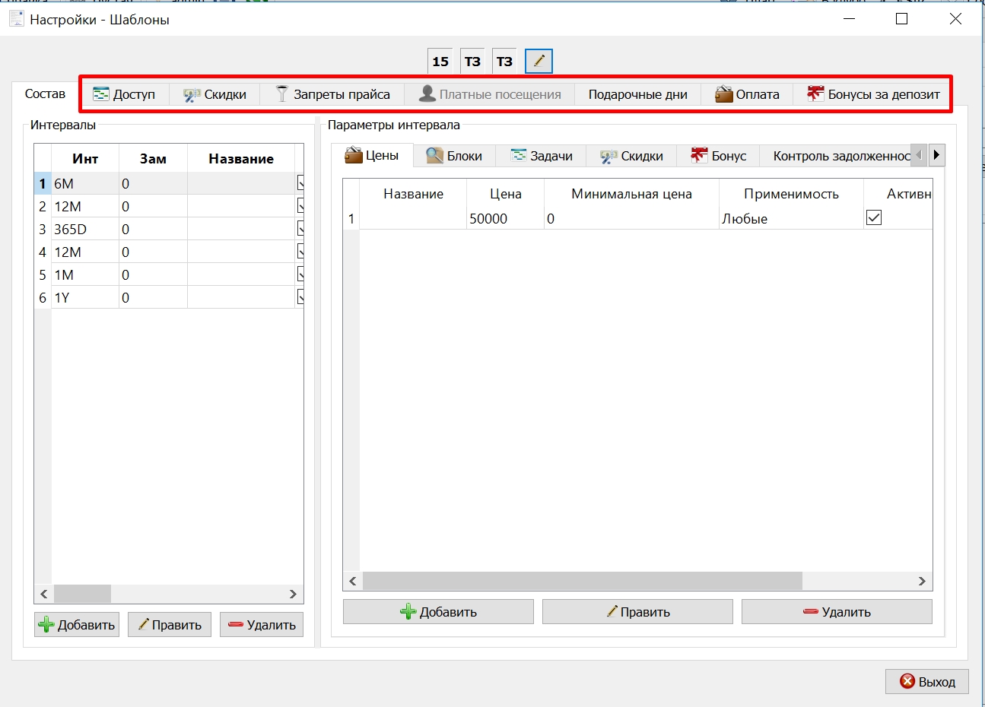Click the toolbar button labeled 15
The height and width of the screenshot is (707, 985).
point(440,61)
